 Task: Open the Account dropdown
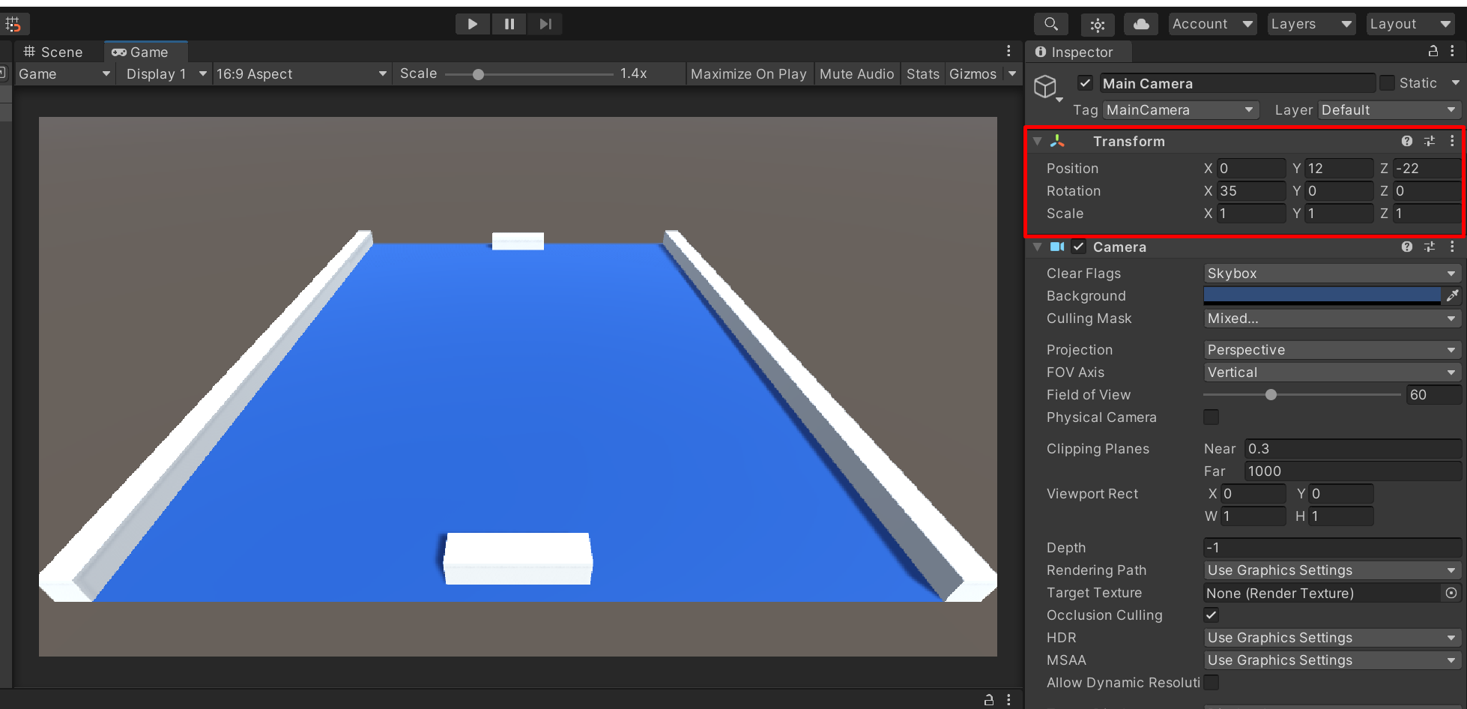1213,24
